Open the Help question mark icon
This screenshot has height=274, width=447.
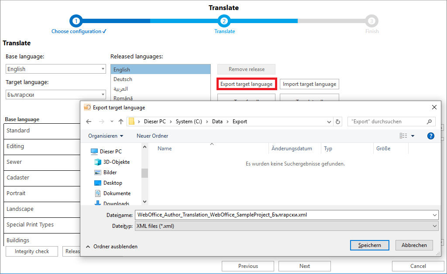tap(431, 135)
